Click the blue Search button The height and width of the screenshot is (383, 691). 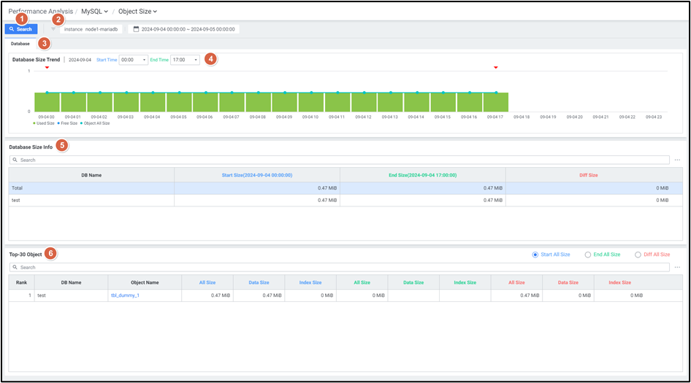click(20, 29)
